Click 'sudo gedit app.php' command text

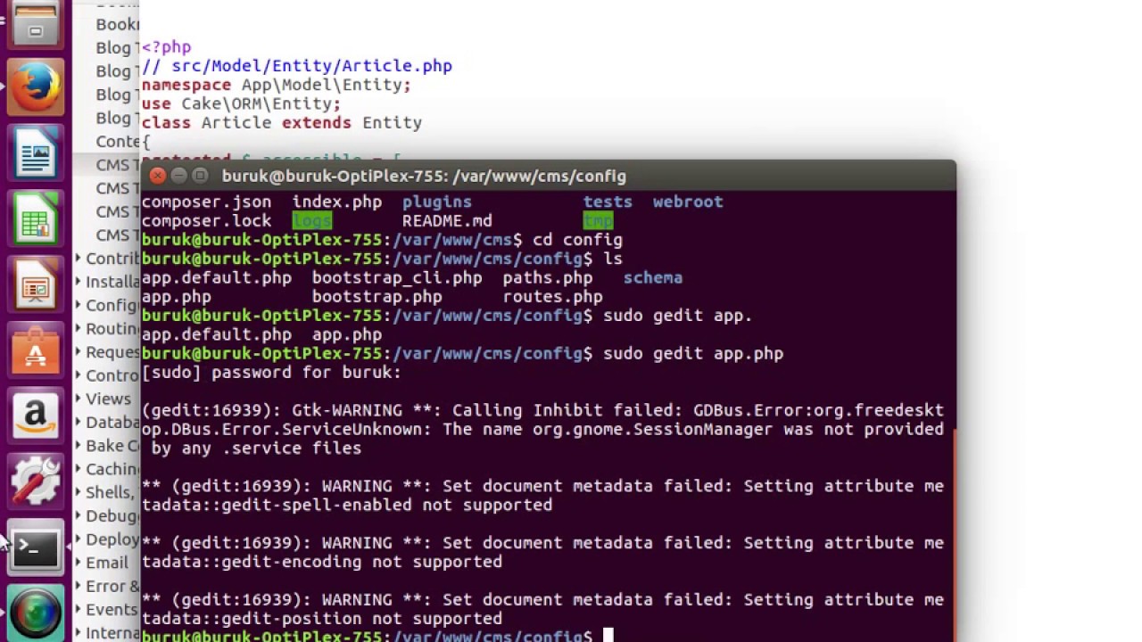[x=693, y=354]
